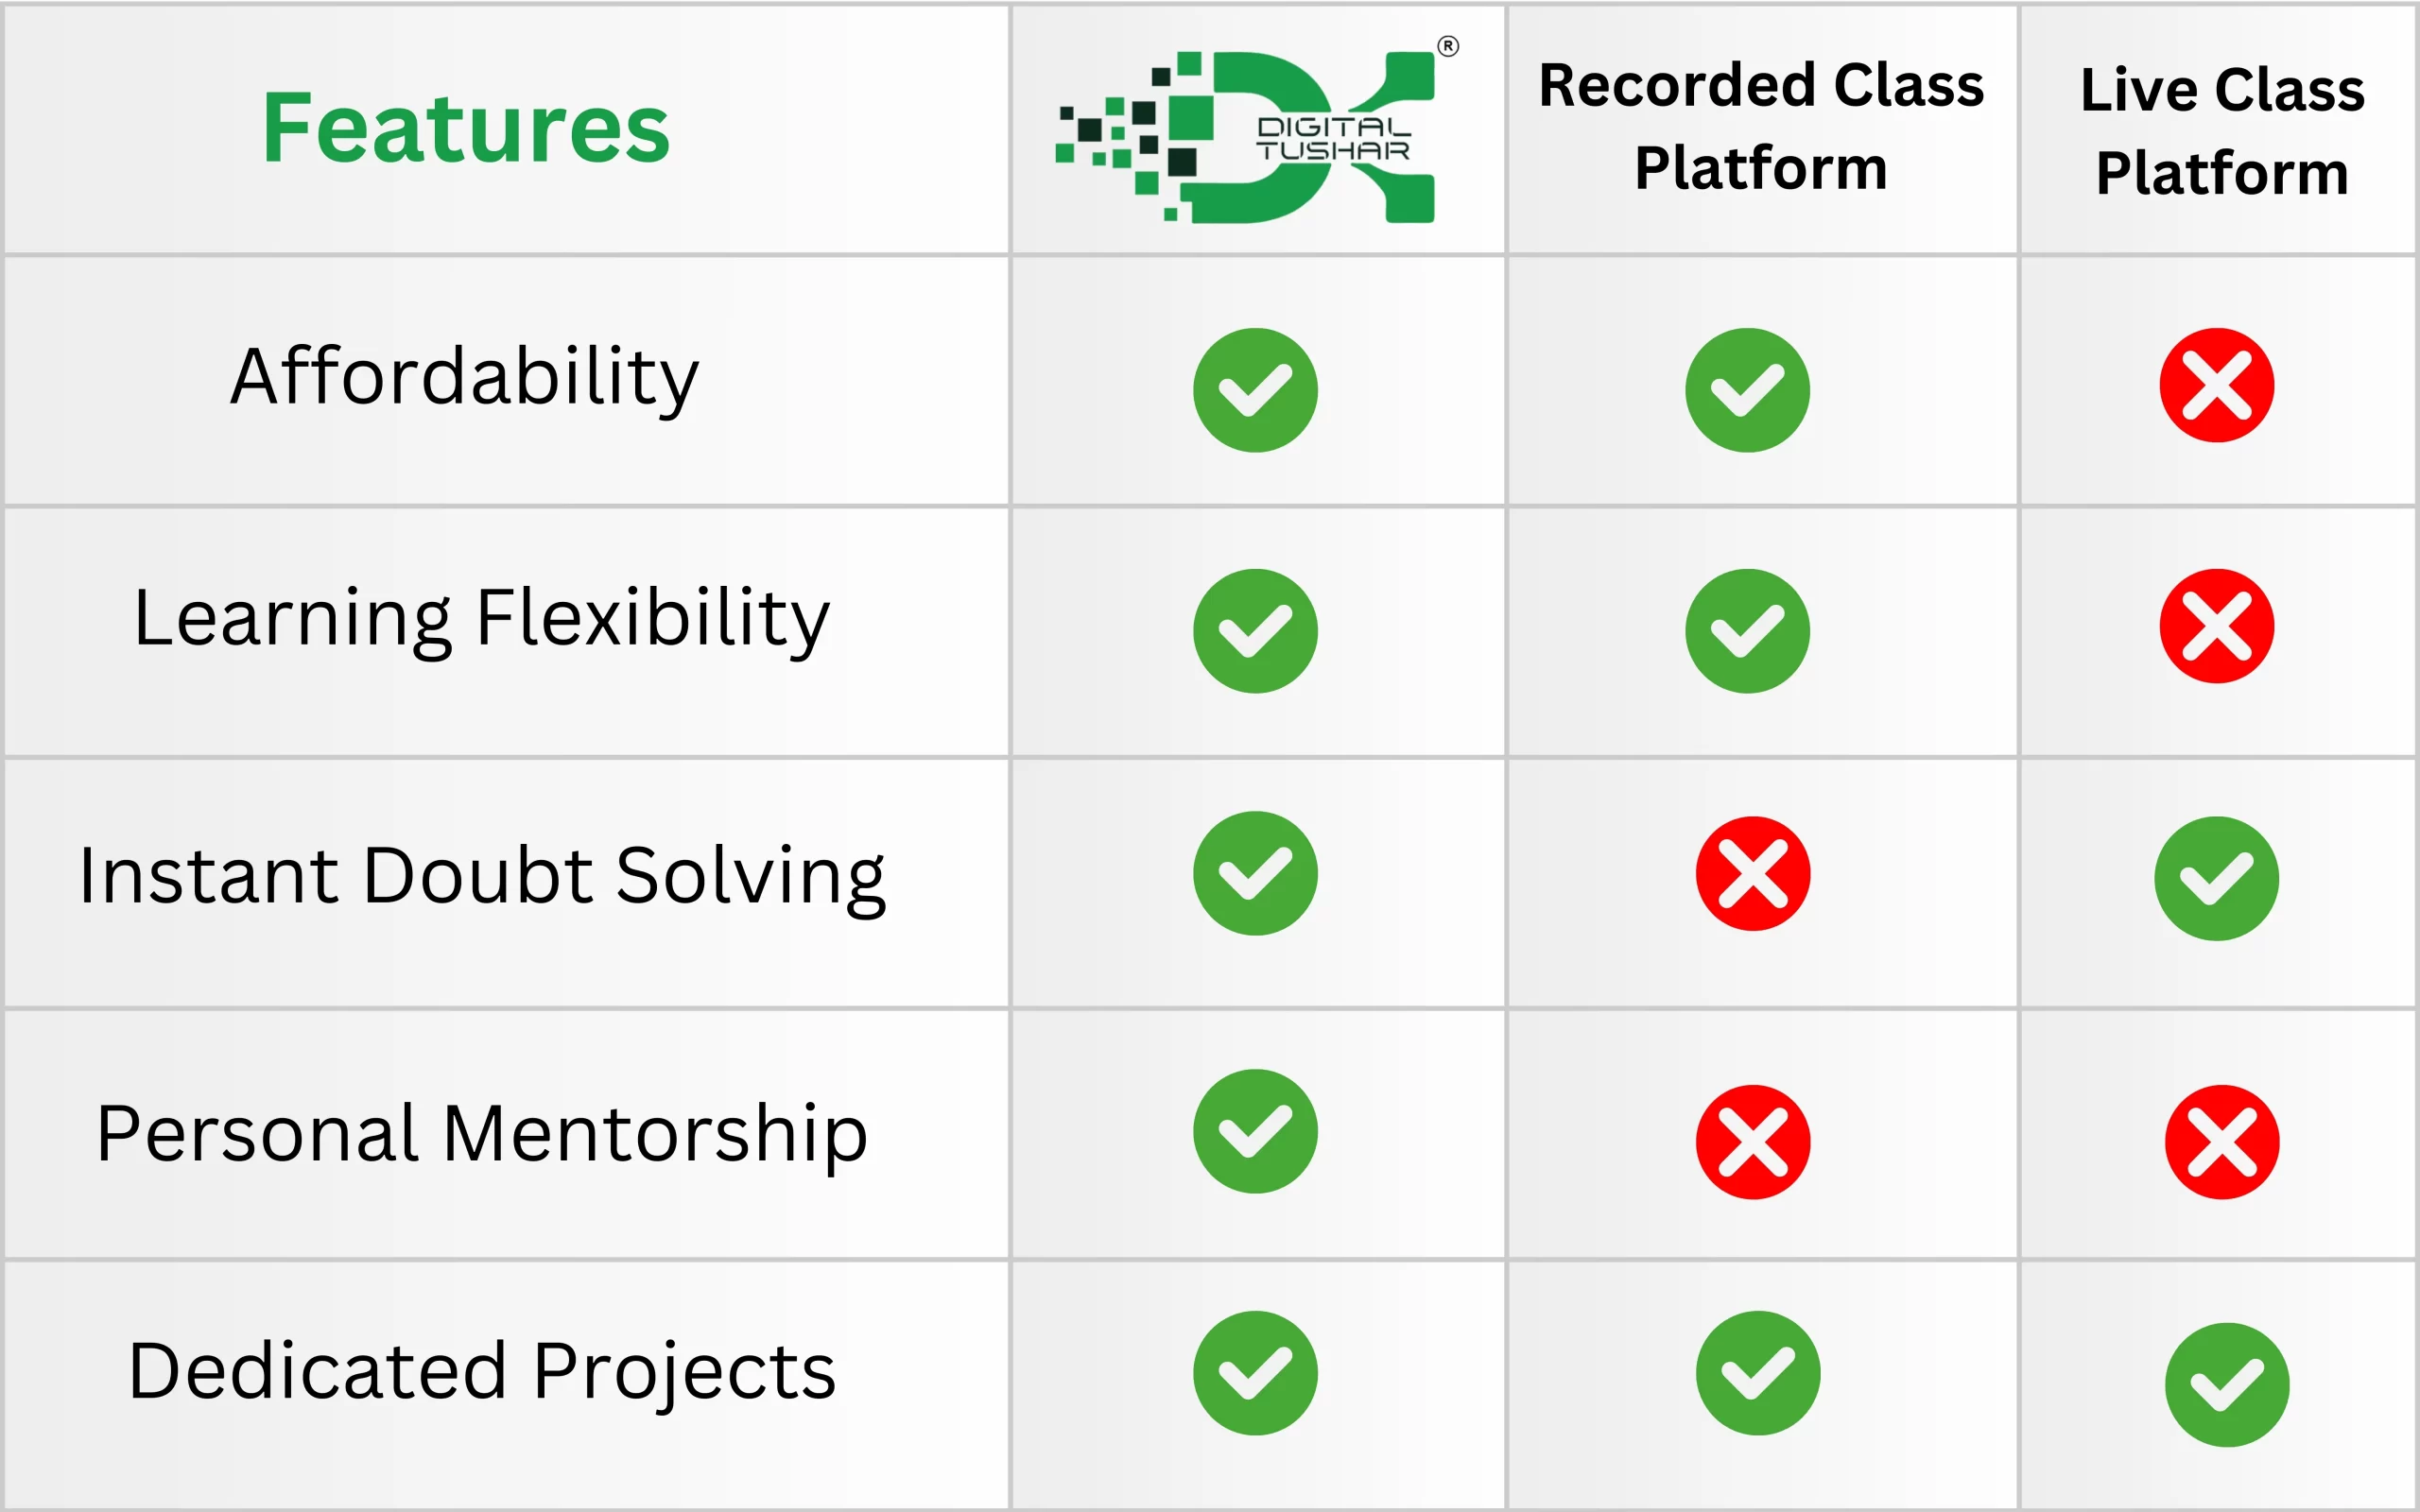Click Live Class Platform's Personal Mentorship red cross
The width and height of the screenshot is (2420, 1512).
(x=2221, y=1141)
